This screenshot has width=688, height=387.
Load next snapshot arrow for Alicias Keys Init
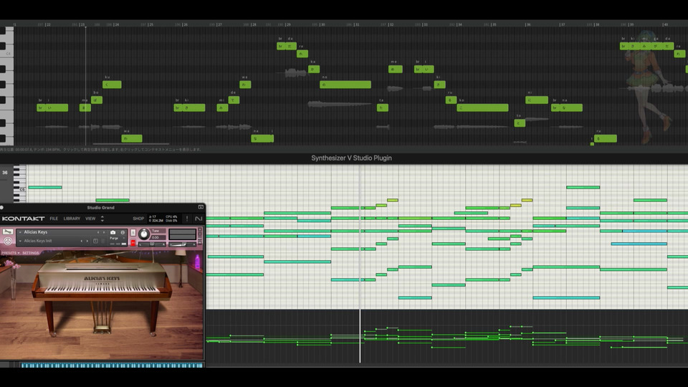(87, 241)
